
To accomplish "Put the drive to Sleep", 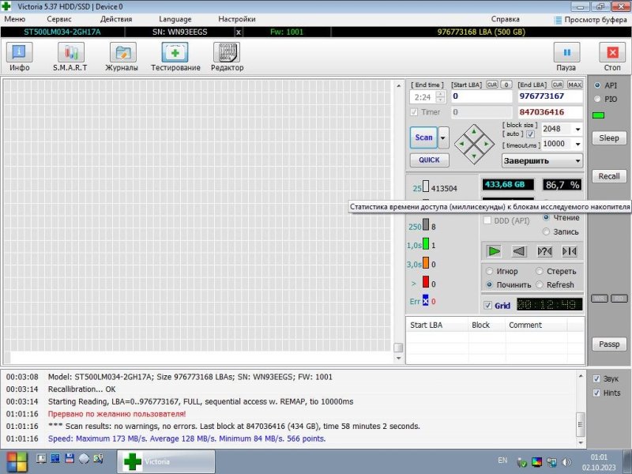I will coord(608,137).
